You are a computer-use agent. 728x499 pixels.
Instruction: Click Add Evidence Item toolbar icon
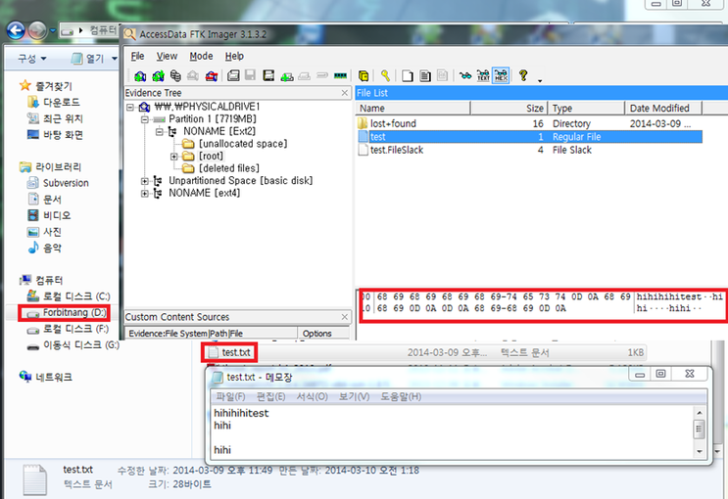pos(140,75)
